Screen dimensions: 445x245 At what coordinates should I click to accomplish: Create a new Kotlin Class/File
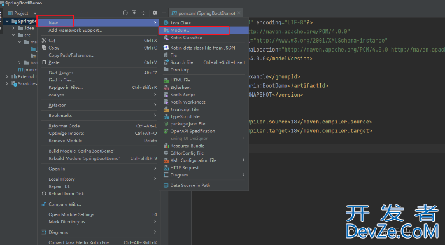pos(204,38)
